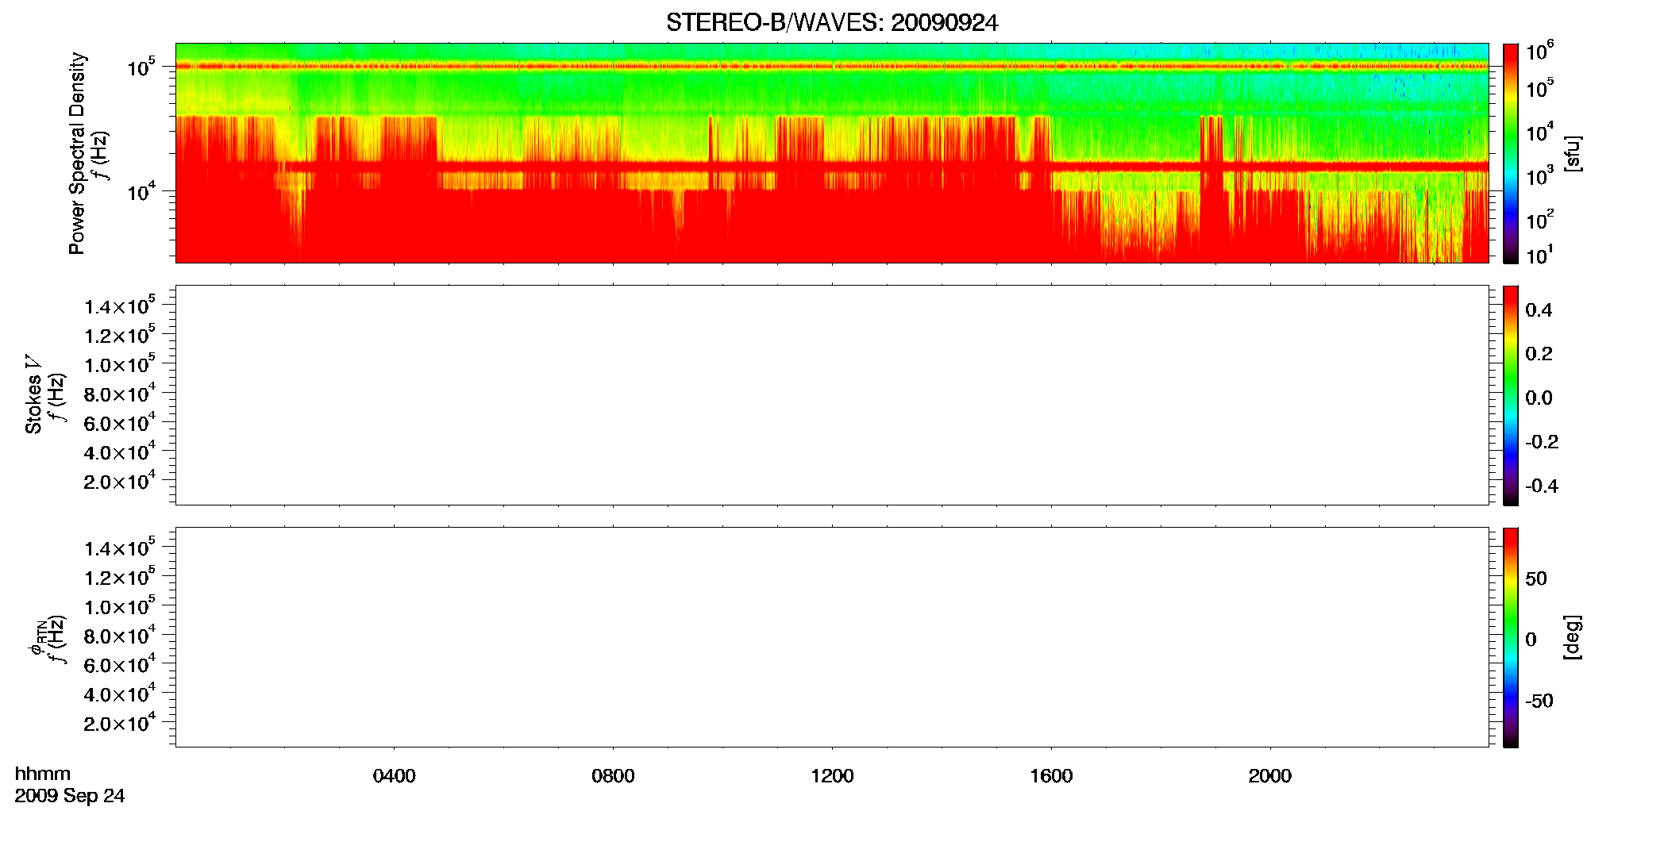Click the sfu color bar of top panel

coord(1510,153)
